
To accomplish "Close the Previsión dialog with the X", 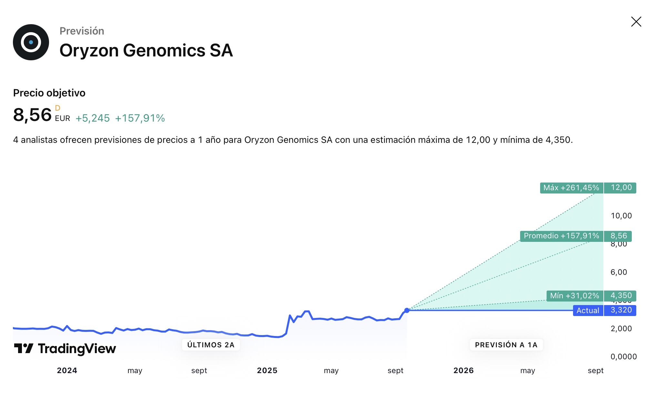I will (x=636, y=22).
